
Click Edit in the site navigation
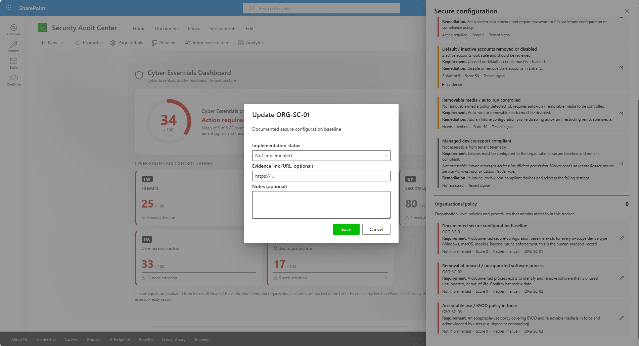tap(249, 28)
